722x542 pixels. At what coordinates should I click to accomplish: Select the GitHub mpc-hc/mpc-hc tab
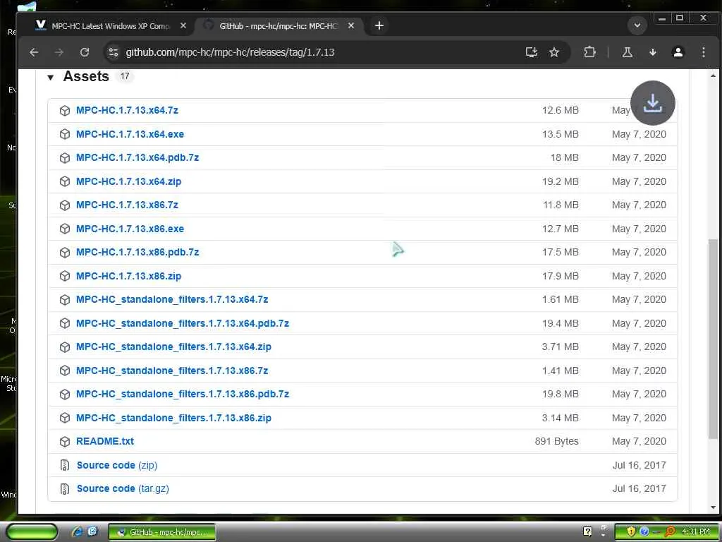pos(279,26)
